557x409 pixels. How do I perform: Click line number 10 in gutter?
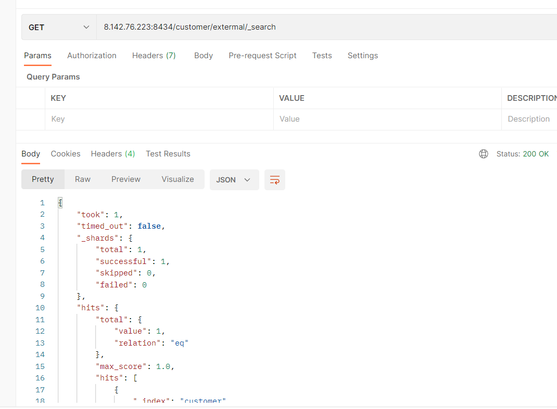pos(40,308)
